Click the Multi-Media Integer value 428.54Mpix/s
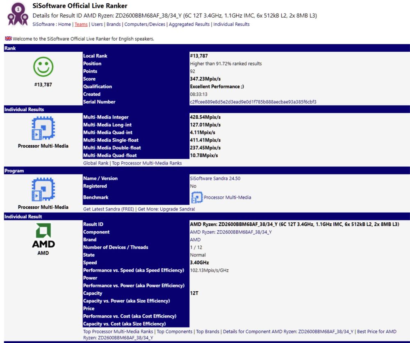Viewport: 410px width, 343px height. pos(205,117)
